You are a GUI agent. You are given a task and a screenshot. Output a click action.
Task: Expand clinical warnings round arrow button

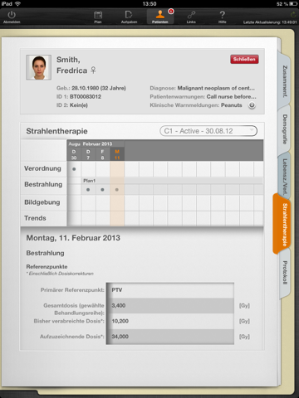click(x=252, y=105)
